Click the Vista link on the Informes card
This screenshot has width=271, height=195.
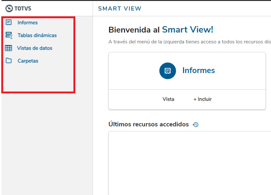coord(168,99)
